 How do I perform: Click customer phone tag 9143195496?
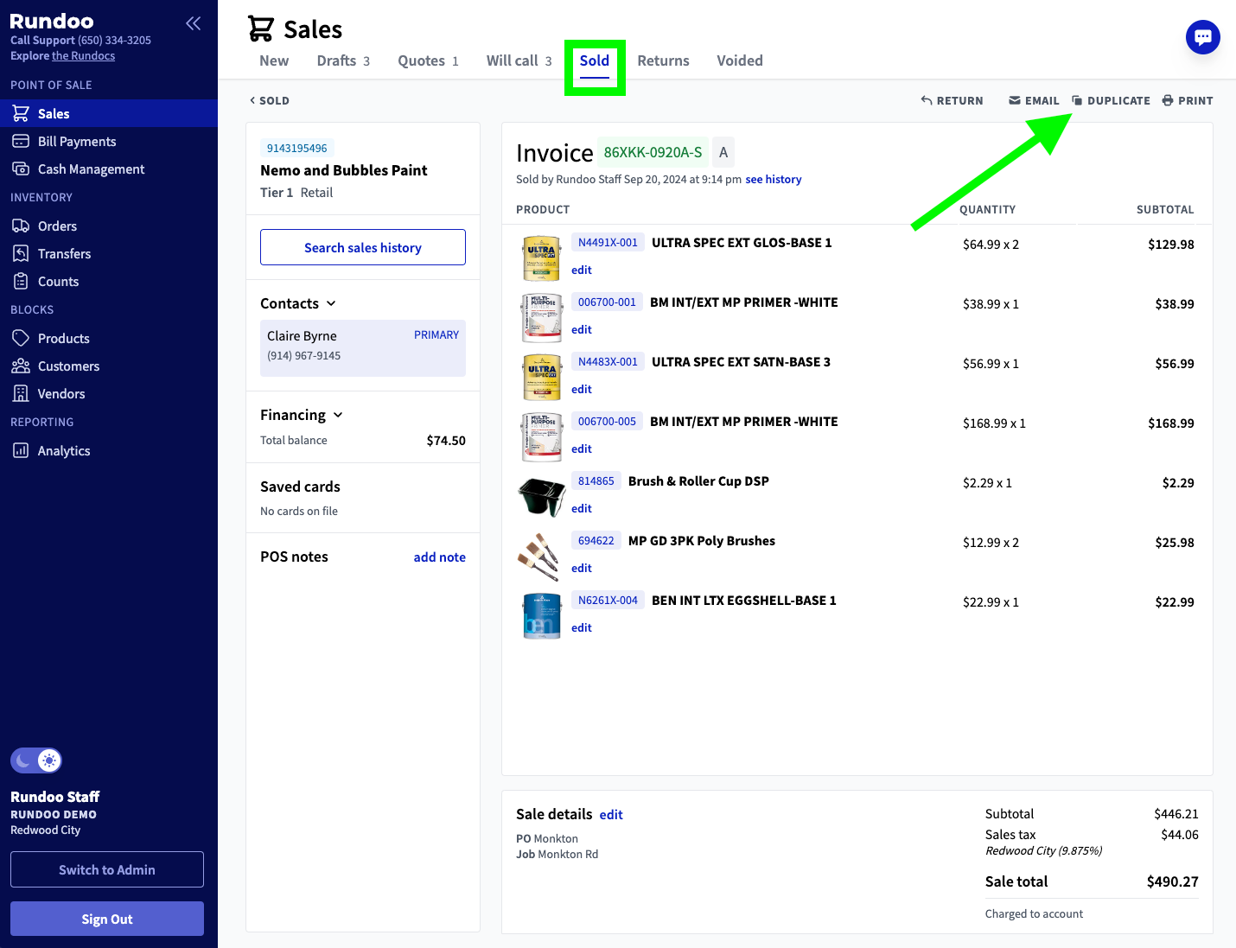tap(297, 149)
